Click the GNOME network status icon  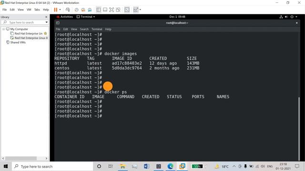[281, 17]
